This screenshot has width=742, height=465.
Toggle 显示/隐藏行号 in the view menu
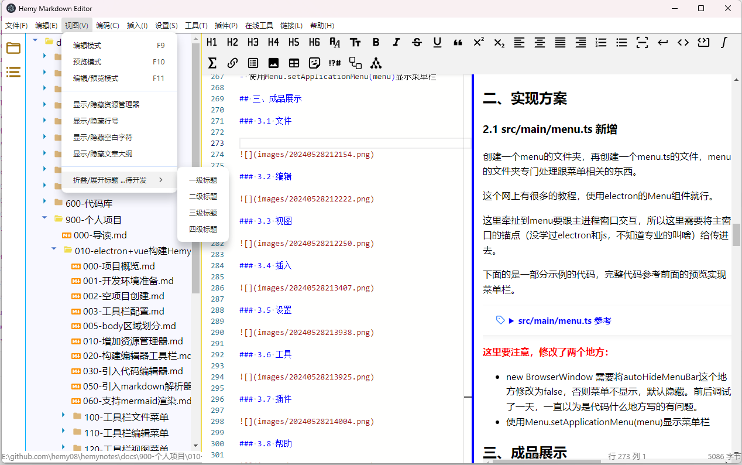point(95,121)
